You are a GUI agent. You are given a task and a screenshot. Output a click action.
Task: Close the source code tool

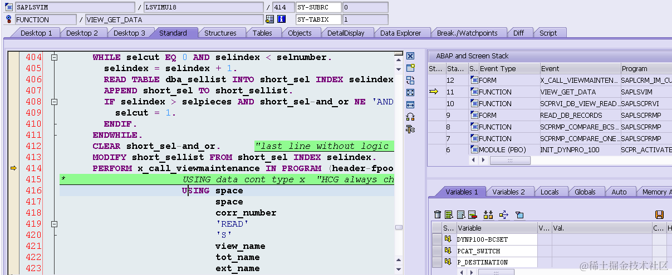tap(410, 56)
